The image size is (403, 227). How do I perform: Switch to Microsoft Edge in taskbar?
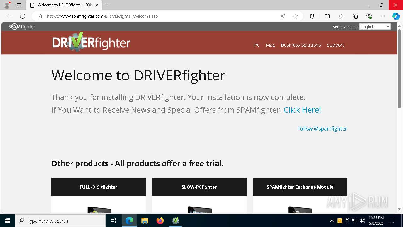(x=129, y=221)
